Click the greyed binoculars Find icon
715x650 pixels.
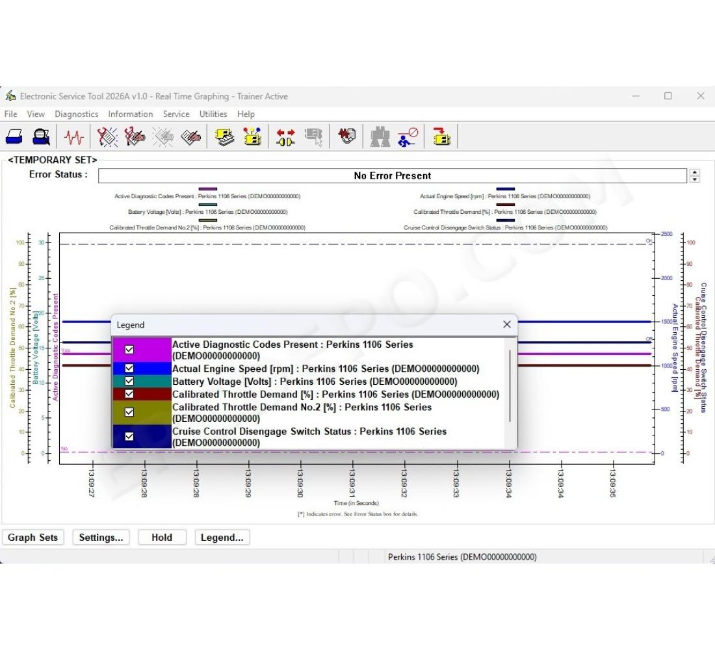tap(380, 136)
